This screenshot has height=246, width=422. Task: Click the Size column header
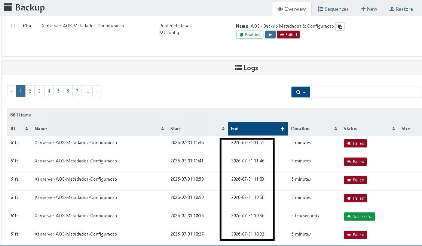(406, 129)
